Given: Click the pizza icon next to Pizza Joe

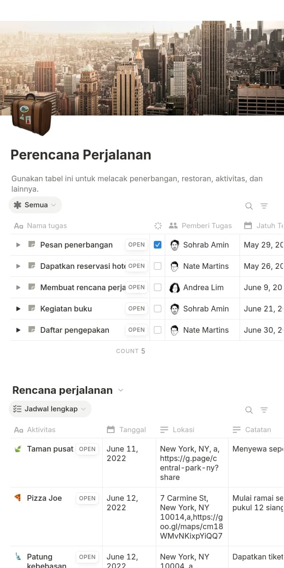Looking at the screenshot, I should click(19, 497).
